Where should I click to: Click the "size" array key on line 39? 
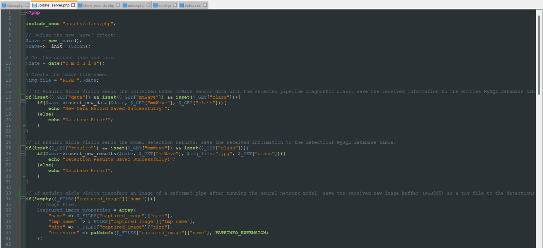(x=57, y=227)
